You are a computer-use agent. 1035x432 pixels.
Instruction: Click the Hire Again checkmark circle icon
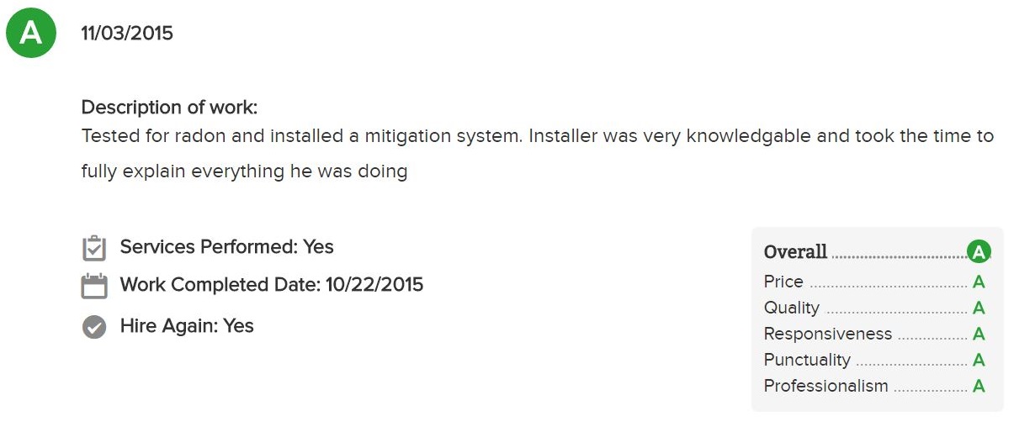(x=94, y=327)
